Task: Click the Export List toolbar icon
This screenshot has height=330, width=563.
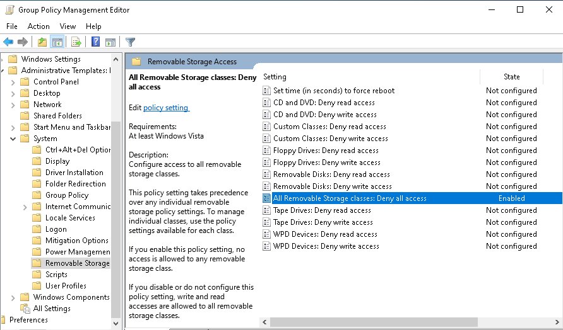Action: (x=76, y=42)
